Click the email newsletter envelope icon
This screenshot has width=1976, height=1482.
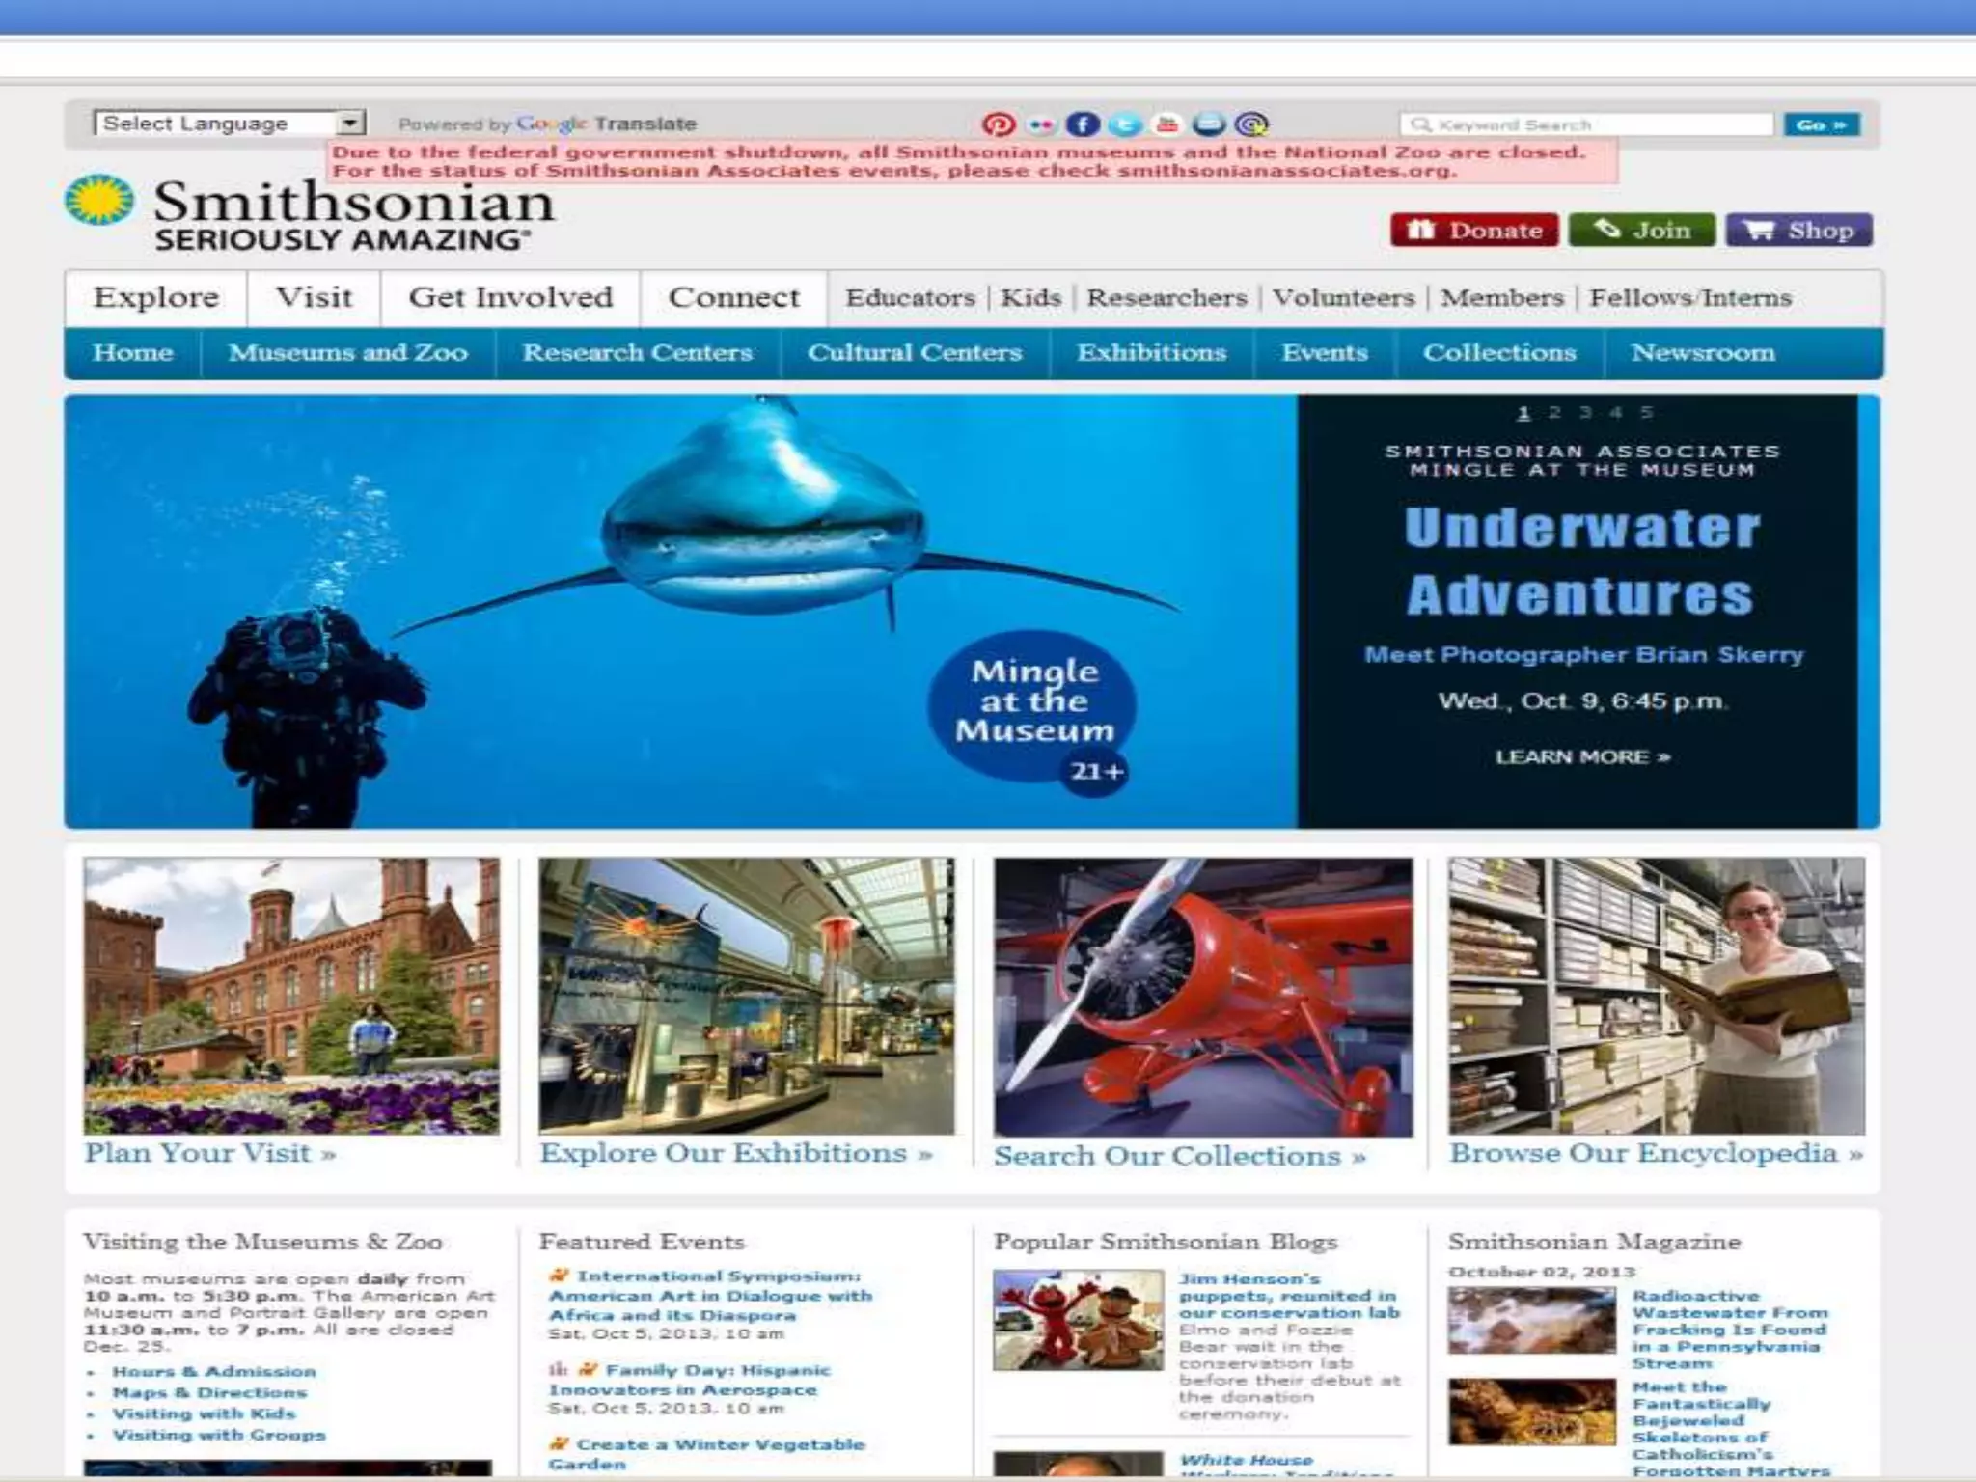point(1209,124)
